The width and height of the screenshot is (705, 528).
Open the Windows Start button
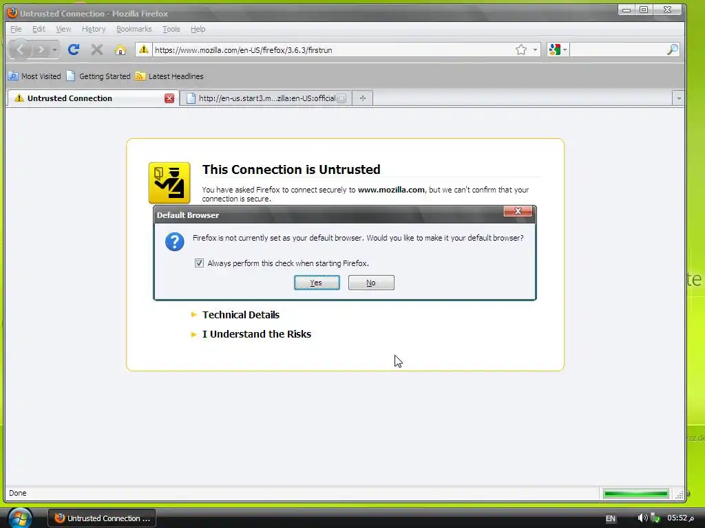coord(20,518)
